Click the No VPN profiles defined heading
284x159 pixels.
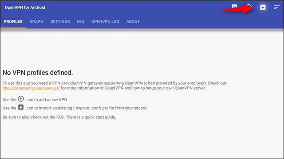click(x=38, y=72)
